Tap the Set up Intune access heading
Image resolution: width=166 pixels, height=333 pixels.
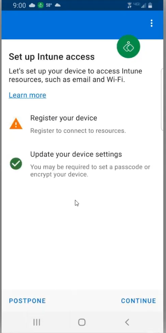52,57
